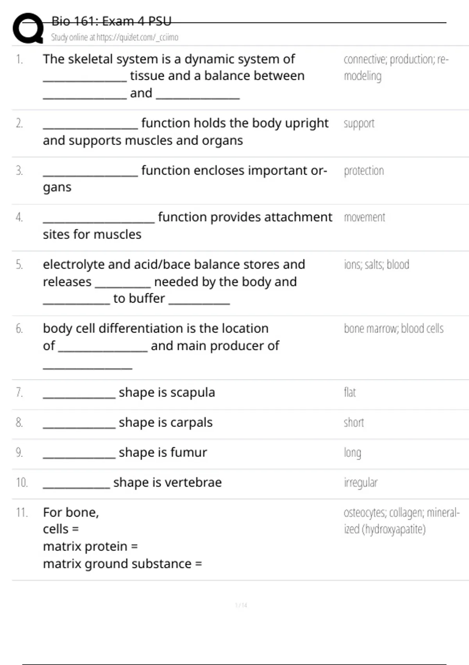The image size is (469, 665).
Task: Click the question 'shape is vertebrae'
Action: (167, 483)
